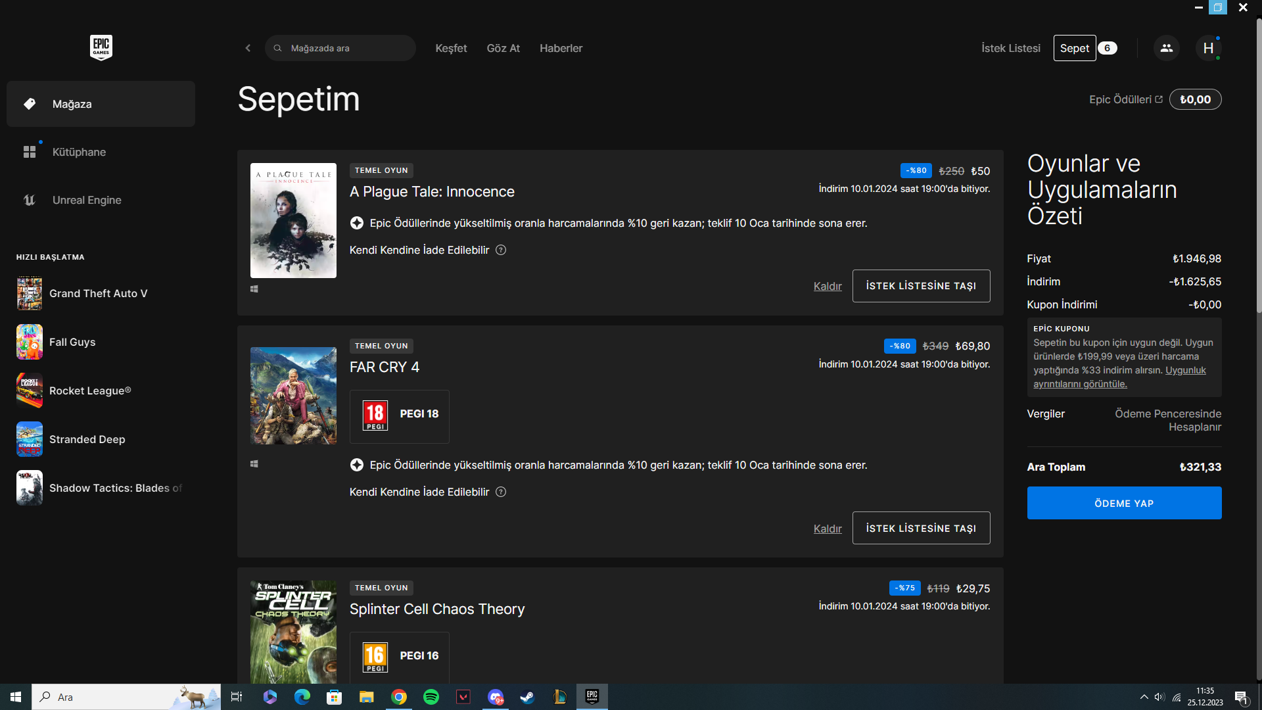
Task: Open Spotify from the taskbar
Action: 431,697
